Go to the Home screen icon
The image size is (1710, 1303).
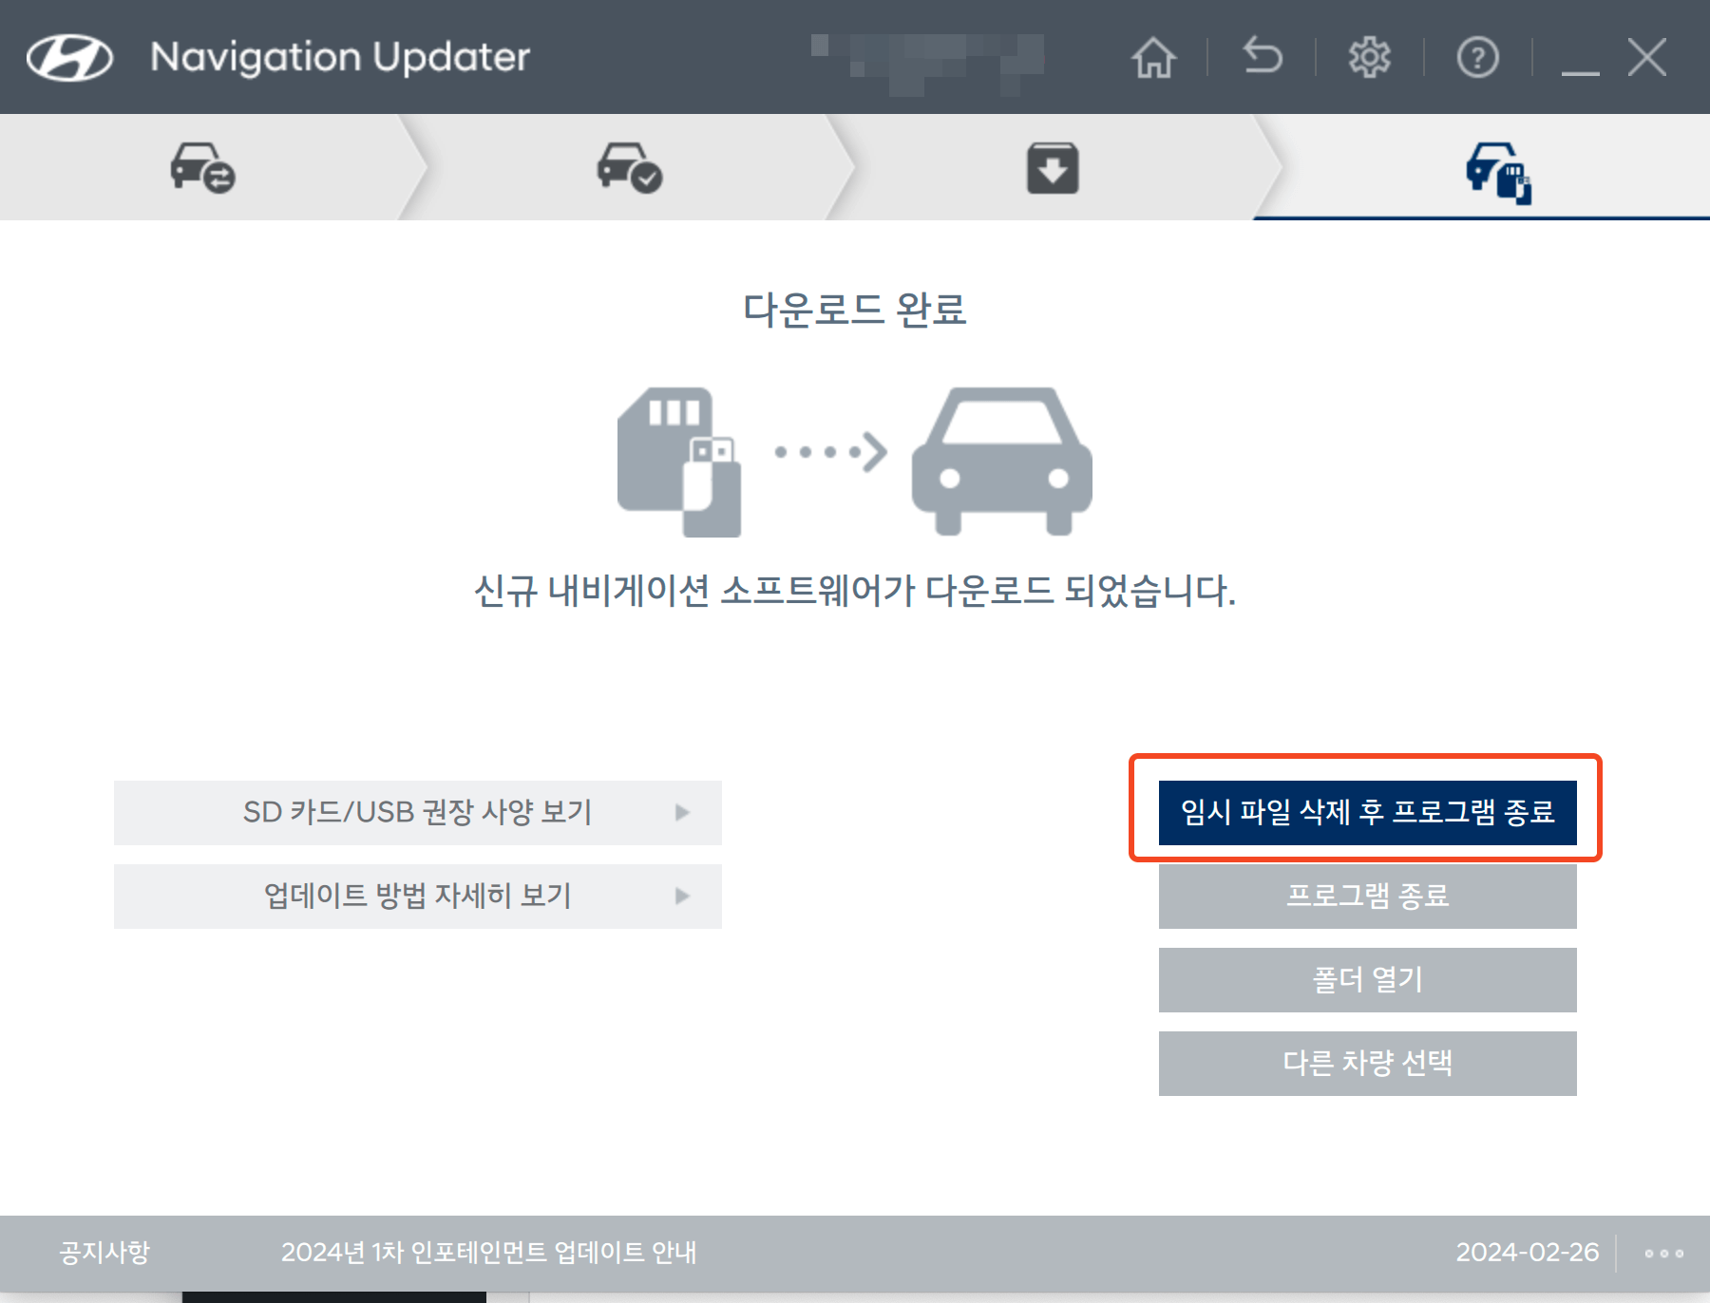pos(1153,57)
